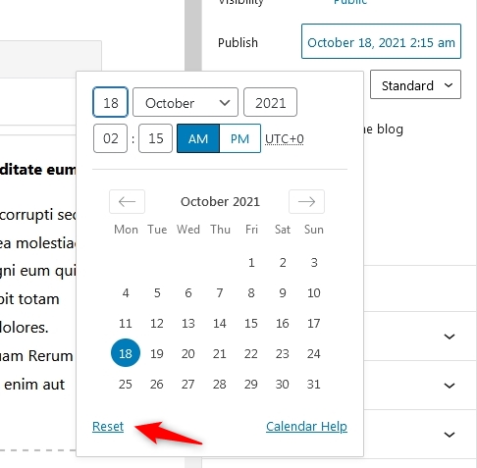This screenshot has height=468, width=477.
Task: Select AM time period
Action: click(x=198, y=138)
